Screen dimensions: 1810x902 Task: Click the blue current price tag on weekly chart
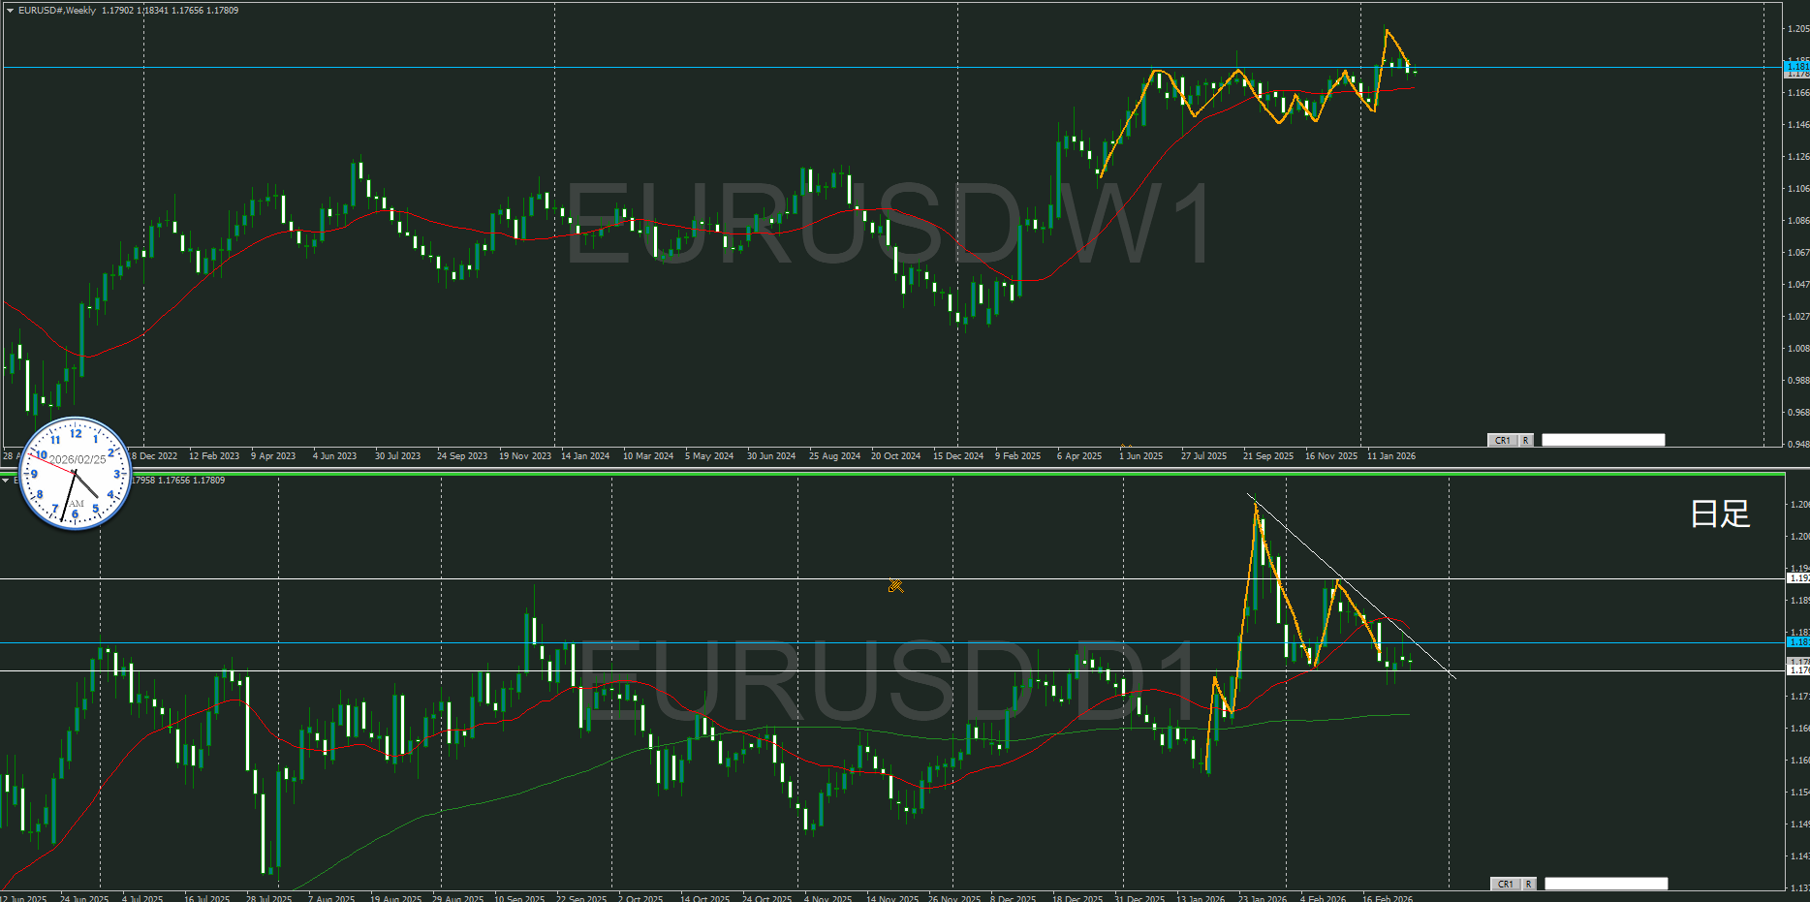pyautogui.click(x=1796, y=66)
